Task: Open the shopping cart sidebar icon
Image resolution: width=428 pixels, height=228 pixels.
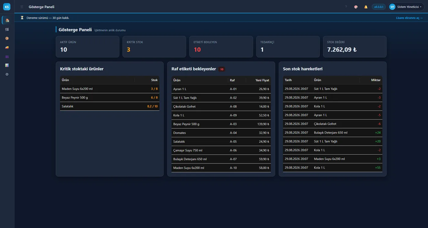Action: click(7, 29)
